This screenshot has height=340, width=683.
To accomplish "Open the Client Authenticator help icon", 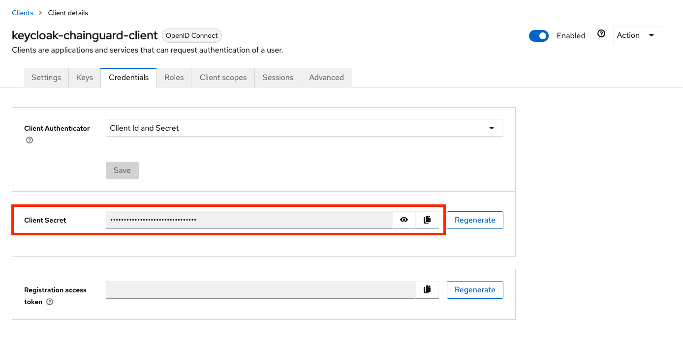I will point(30,140).
